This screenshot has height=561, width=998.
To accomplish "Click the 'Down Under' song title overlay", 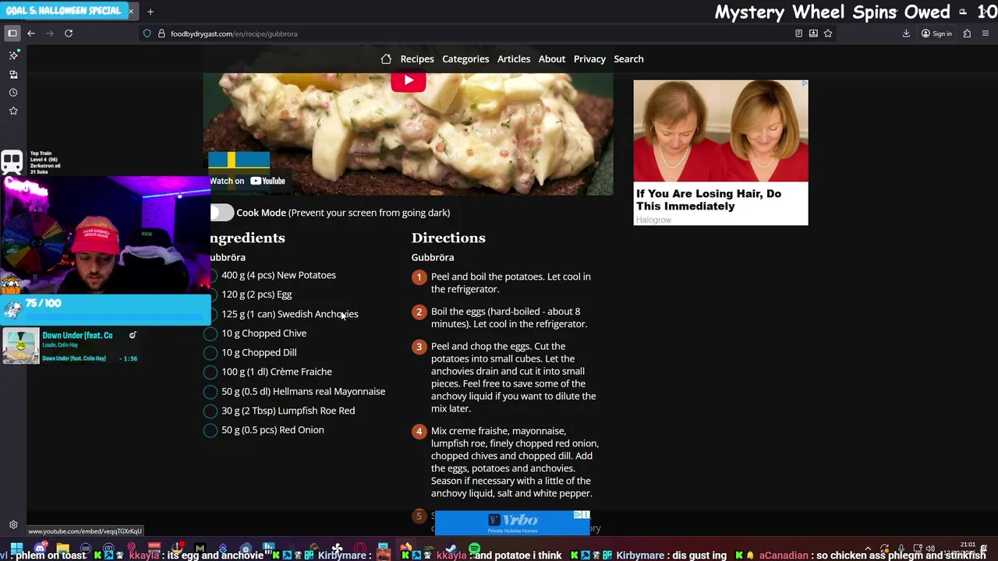I will (77, 335).
